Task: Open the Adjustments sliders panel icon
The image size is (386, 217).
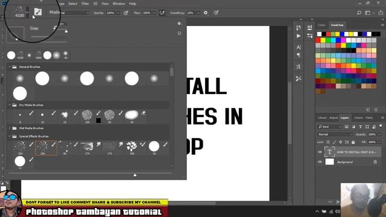Action: point(309,36)
